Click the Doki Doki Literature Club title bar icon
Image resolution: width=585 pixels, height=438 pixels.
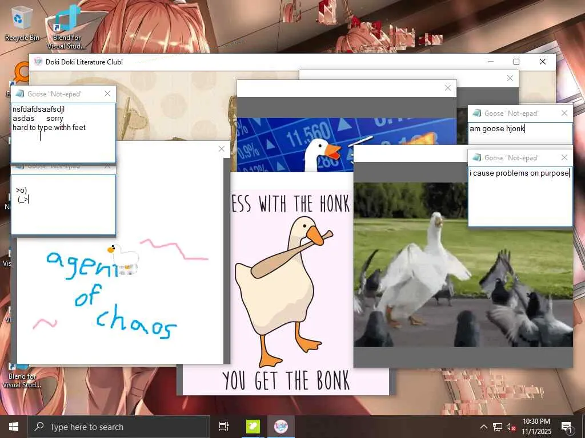(38, 62)
